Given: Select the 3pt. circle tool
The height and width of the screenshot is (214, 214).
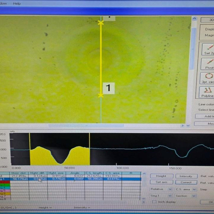Looking at the screenshot, I should 207,78.
